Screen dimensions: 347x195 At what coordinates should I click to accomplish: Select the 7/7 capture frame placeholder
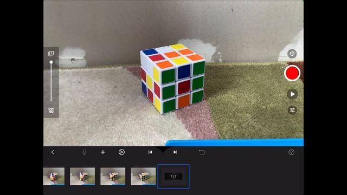pos(173,177)
